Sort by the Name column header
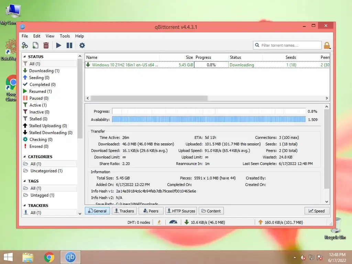This screenshot has height=264, width=352. [x=122, y=57]
